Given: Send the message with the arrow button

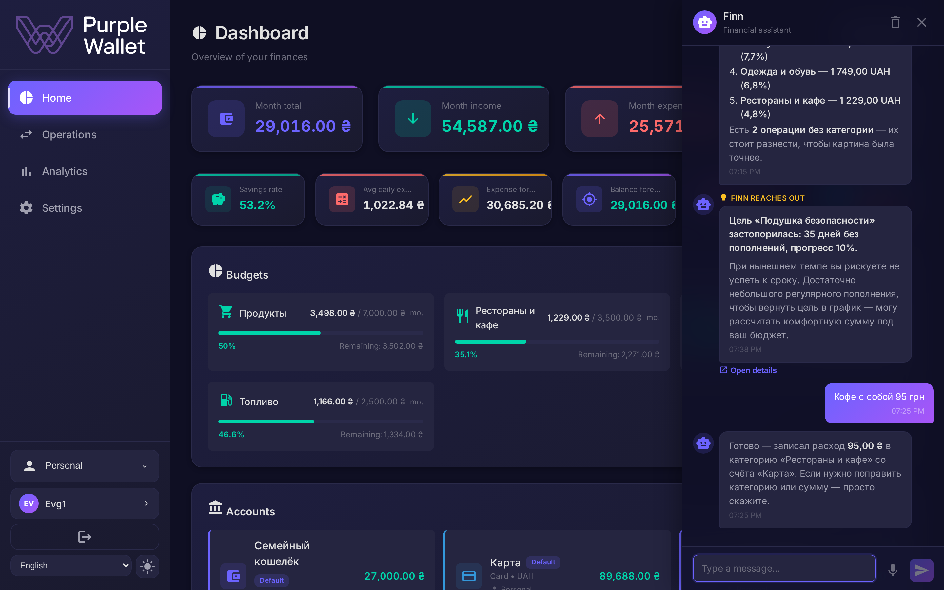Looking at the screenshot, I should pos(921,570).
